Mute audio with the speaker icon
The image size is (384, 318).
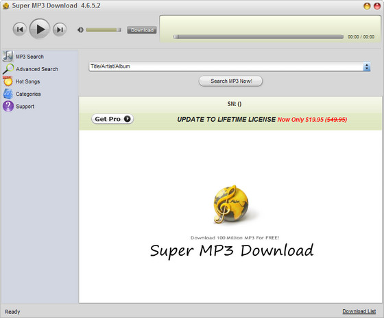point(80,30)
